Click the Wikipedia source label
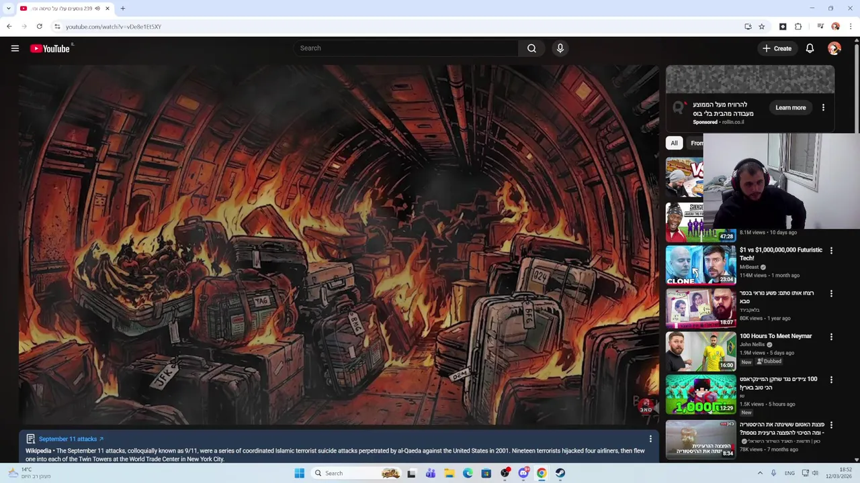 pos(38,451)
